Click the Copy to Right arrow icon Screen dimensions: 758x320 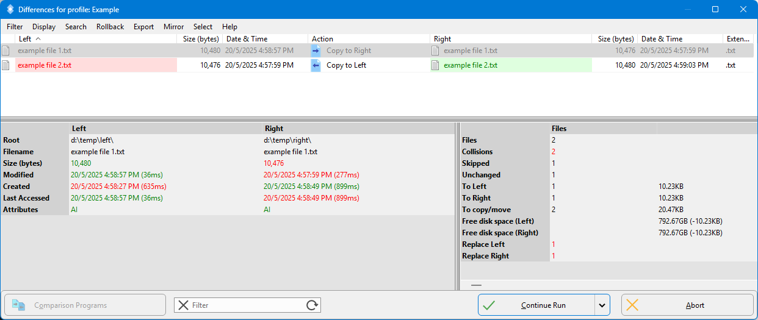[316, 51]
